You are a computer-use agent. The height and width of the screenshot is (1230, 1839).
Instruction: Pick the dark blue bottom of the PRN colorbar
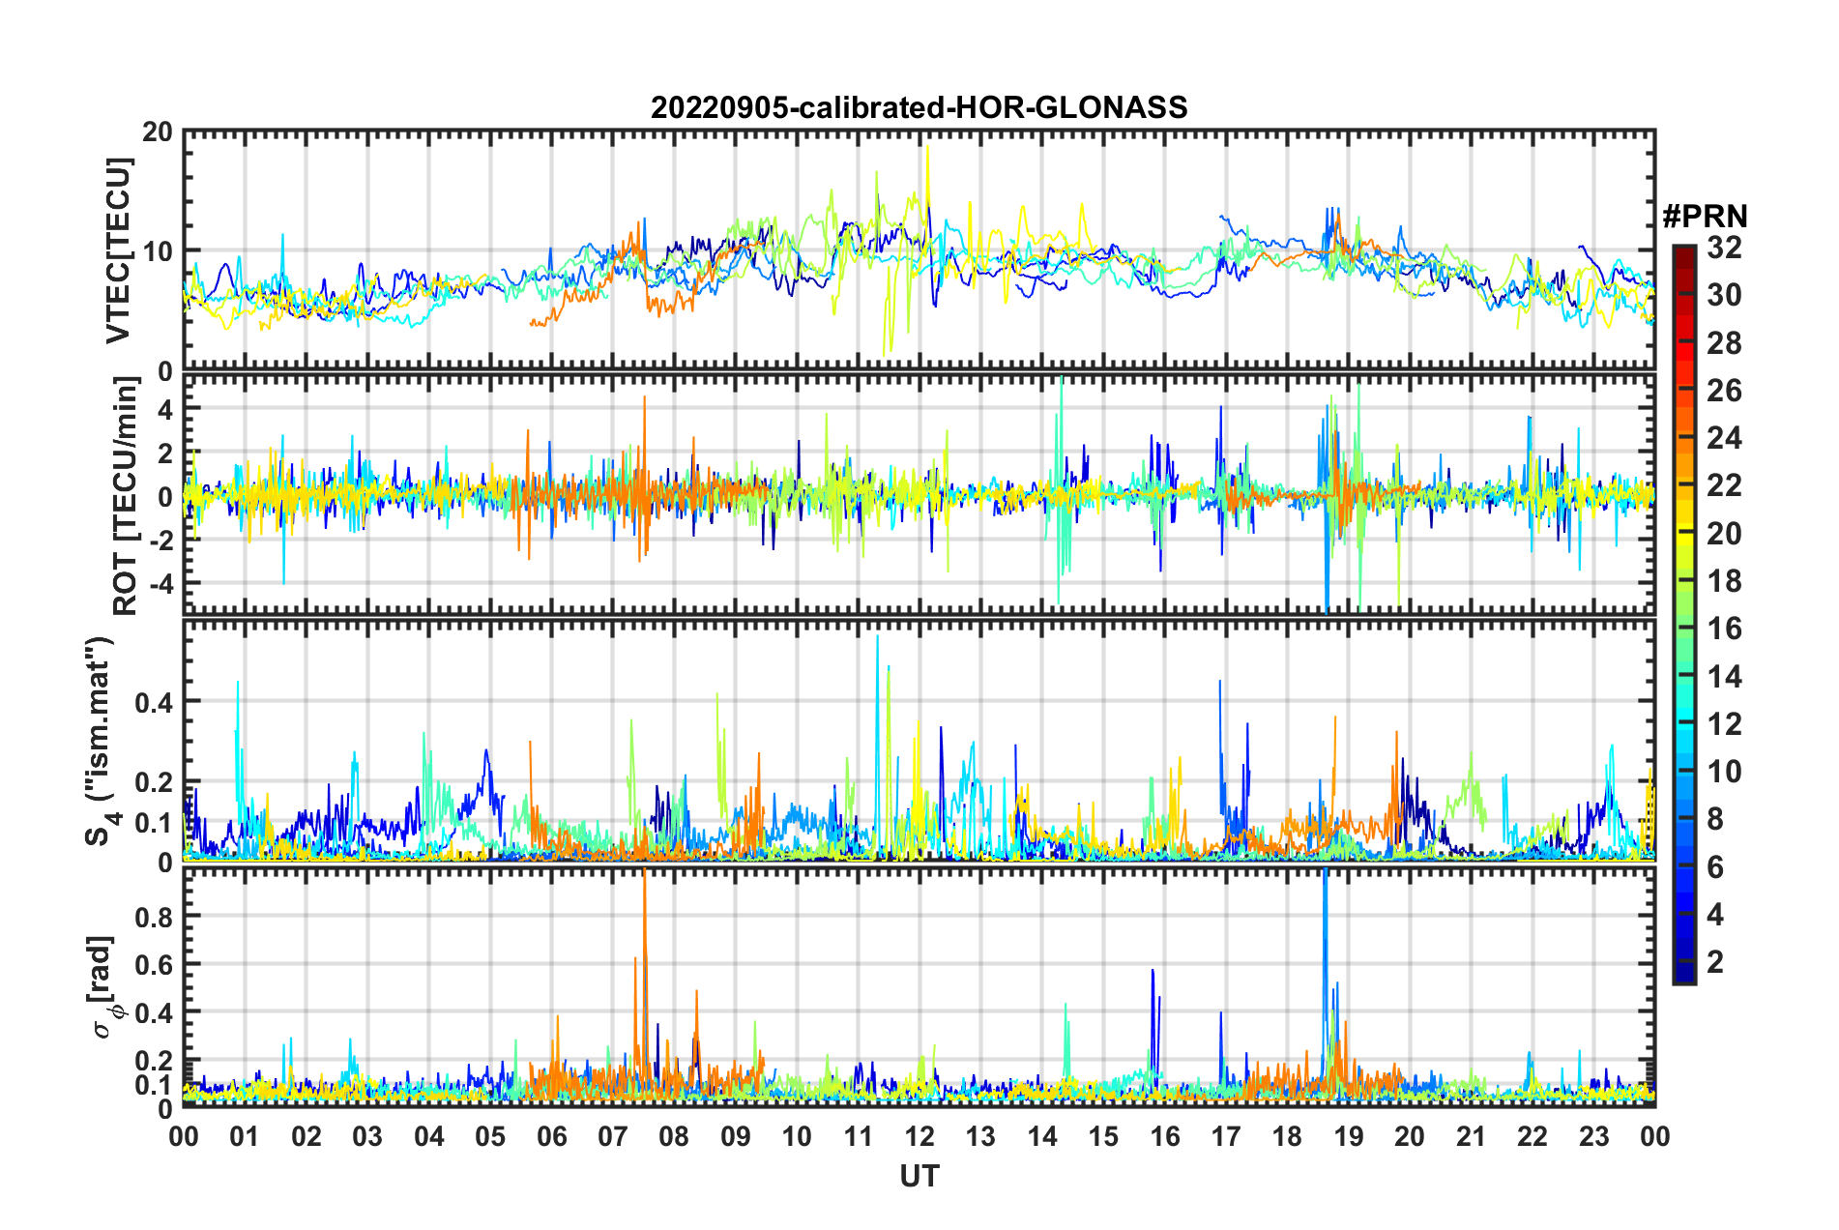tap(1683, 975)
